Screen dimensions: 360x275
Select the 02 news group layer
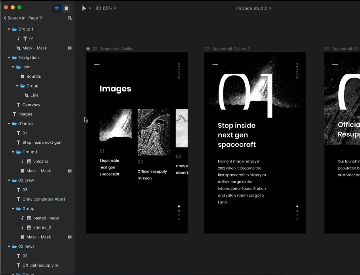click(26, 246)
